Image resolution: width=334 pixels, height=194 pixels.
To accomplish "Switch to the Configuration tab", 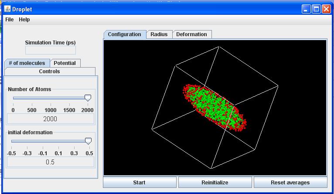I will pyautogui.click(x=124, y=34).
